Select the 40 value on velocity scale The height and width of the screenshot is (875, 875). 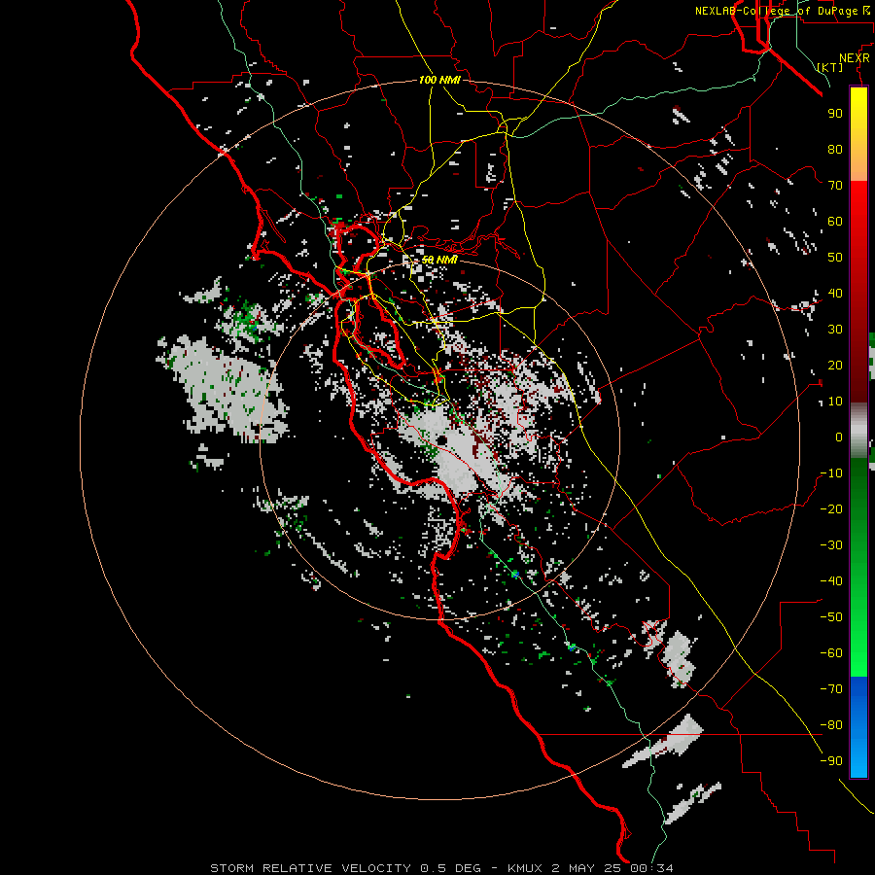click(835, 294)
